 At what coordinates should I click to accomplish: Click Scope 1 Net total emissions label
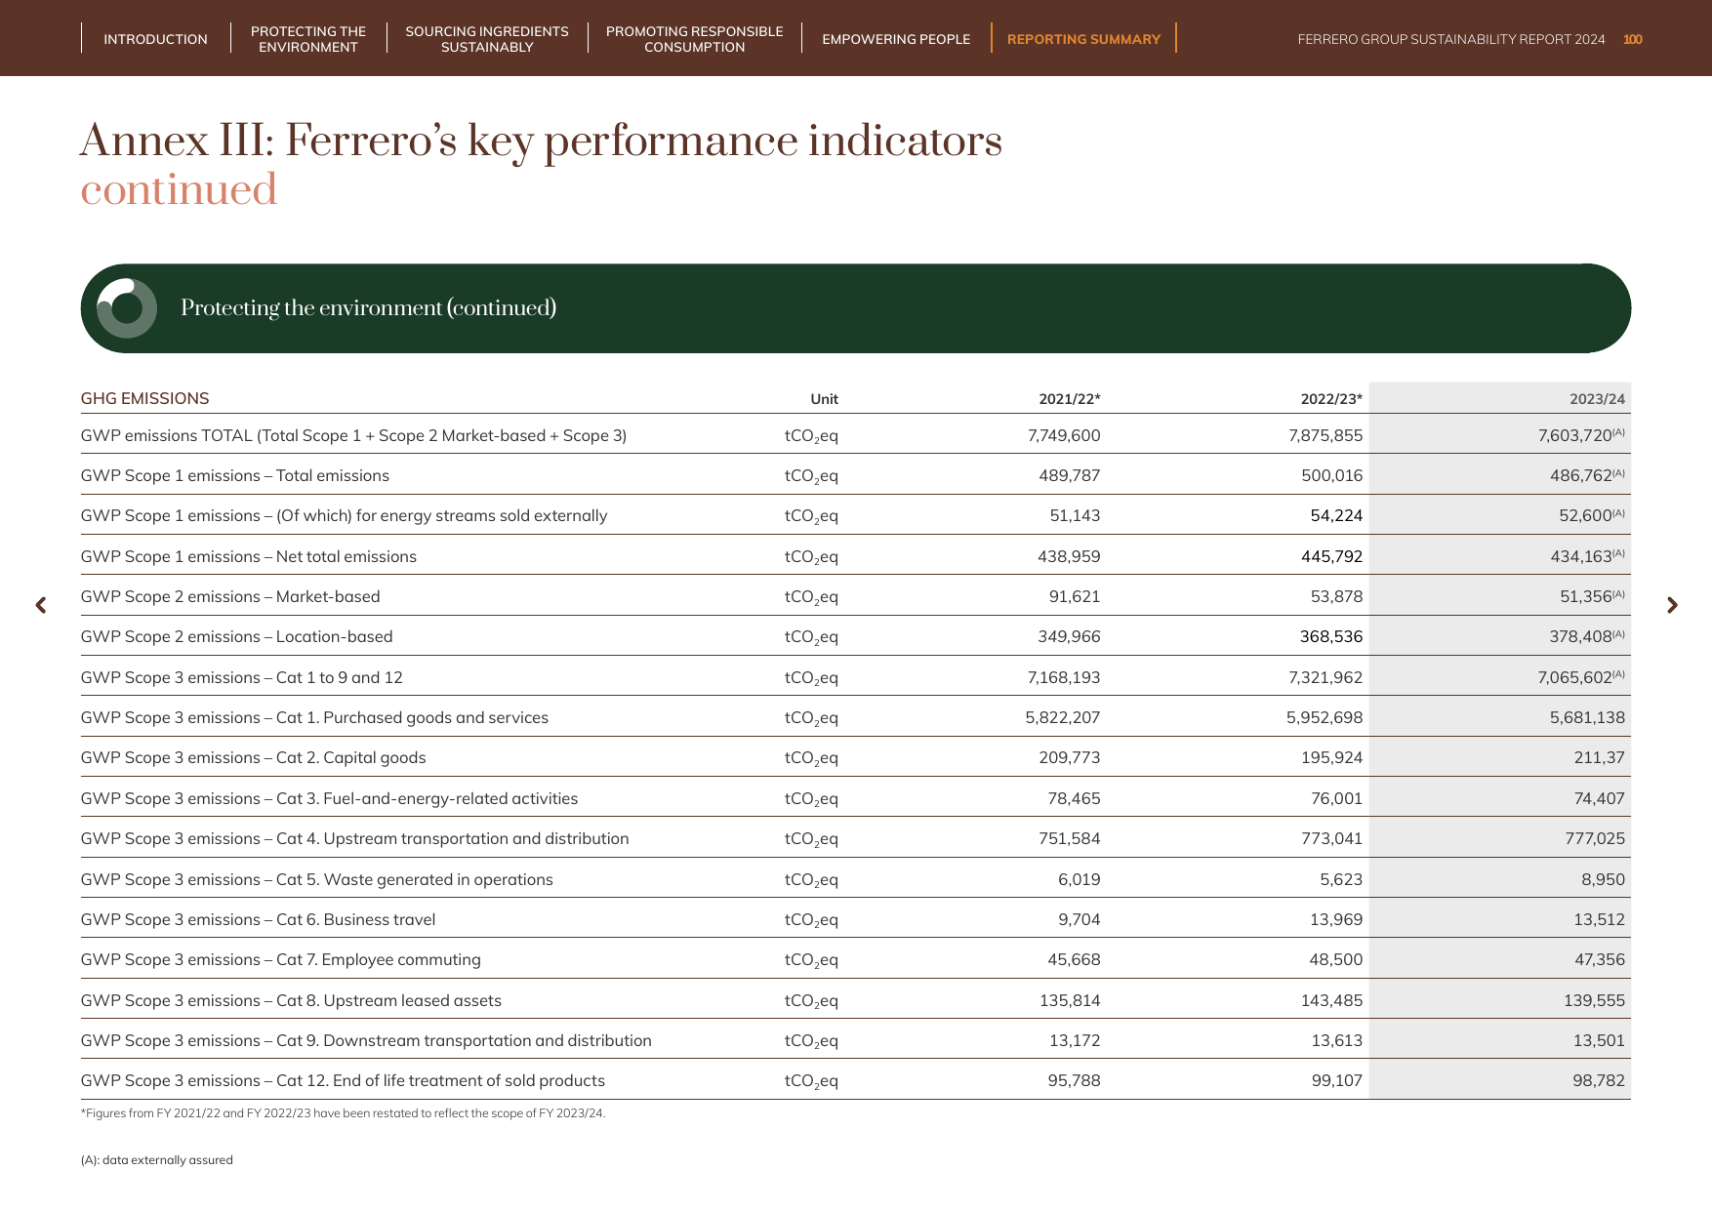[248, 556]
